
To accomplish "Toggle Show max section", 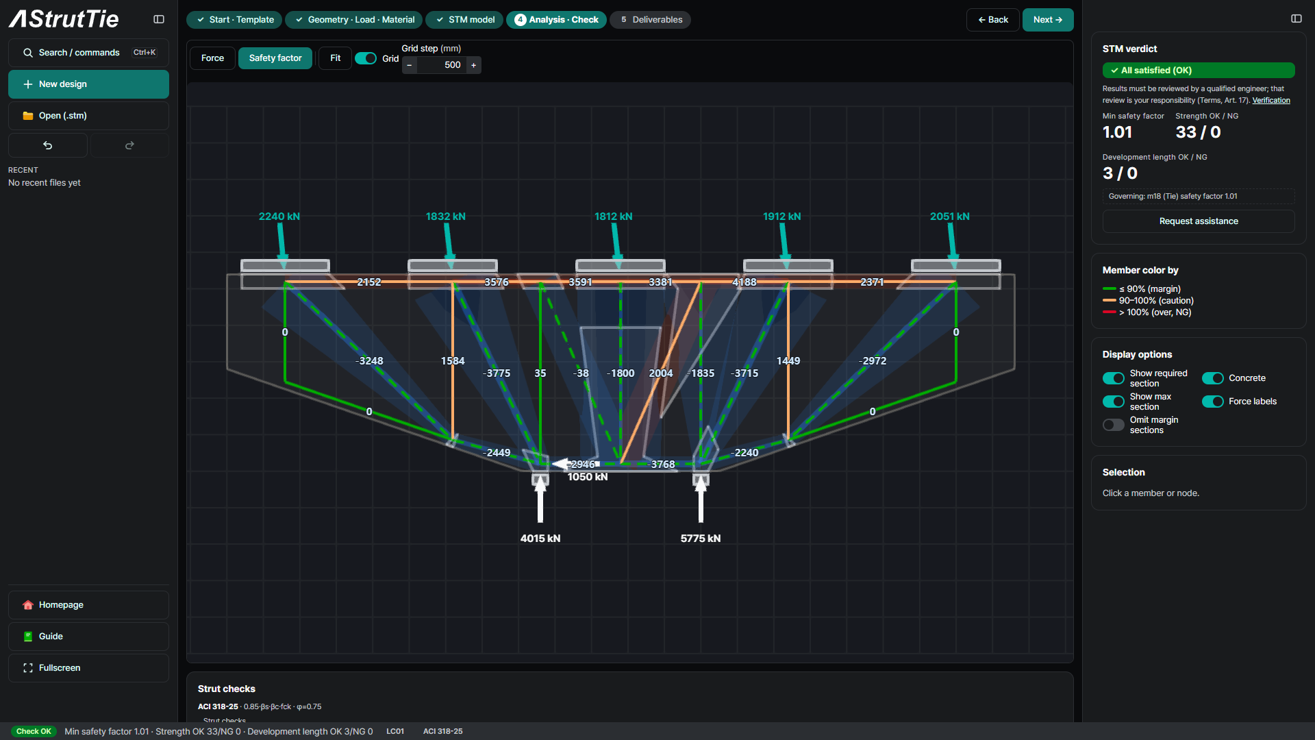I will click(x=1114, y=402).
